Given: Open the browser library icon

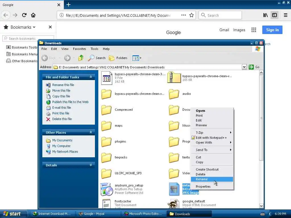Looking at the screenshot, I should [265, 15].
